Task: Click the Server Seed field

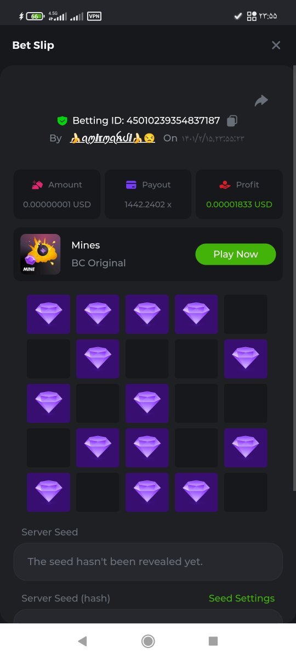Action: click(148, 562)
